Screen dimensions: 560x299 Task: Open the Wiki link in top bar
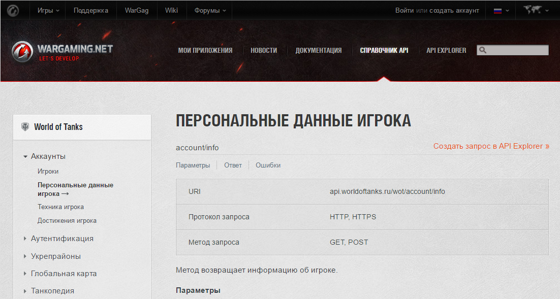tap(171, 10)
